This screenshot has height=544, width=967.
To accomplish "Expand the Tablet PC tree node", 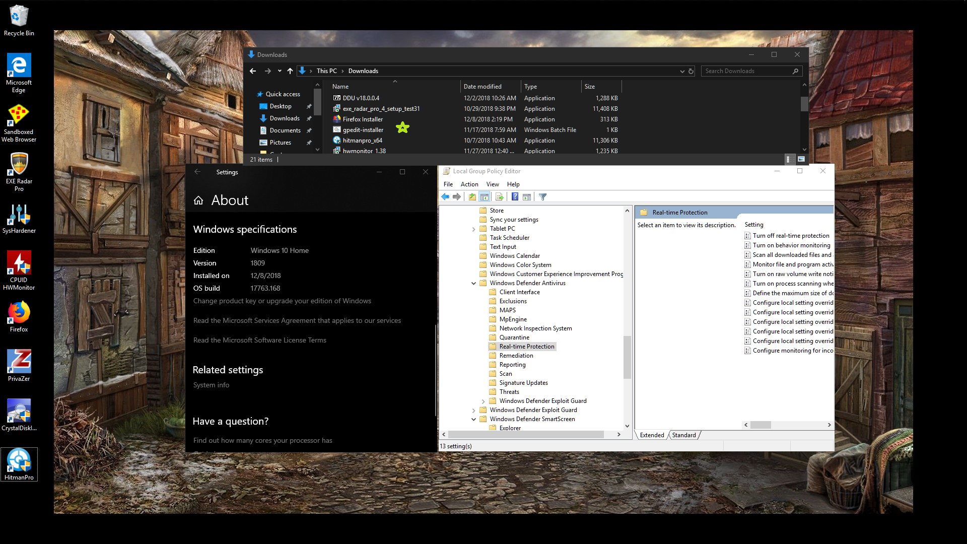I will pyautogui.click(x=473, y=229).
